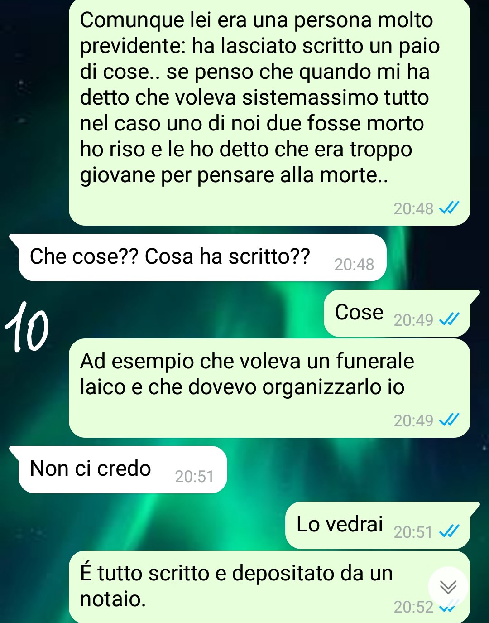489x623 pixels.
Task: Tap the 'Lo vedrai' sent message
Action: click(382, 525)
